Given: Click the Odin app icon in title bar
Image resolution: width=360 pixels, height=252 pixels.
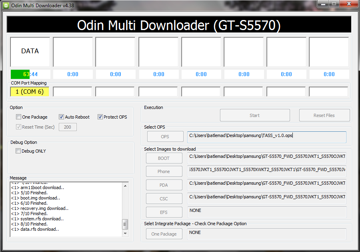Looking at the screenshot, I should tap(6, 5).
